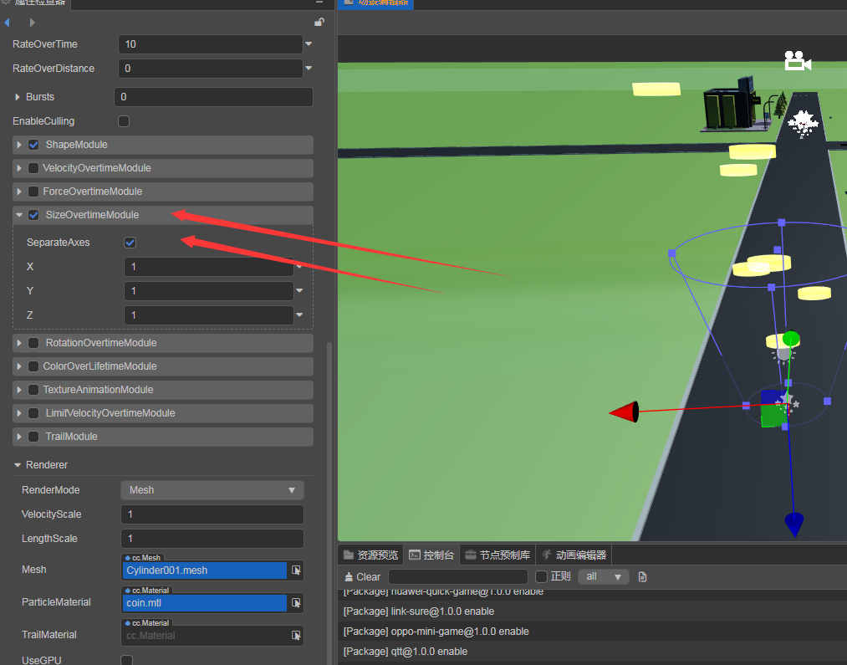Click the picker icon beside coin.mtl
The image size is (847, 665).
296,602
